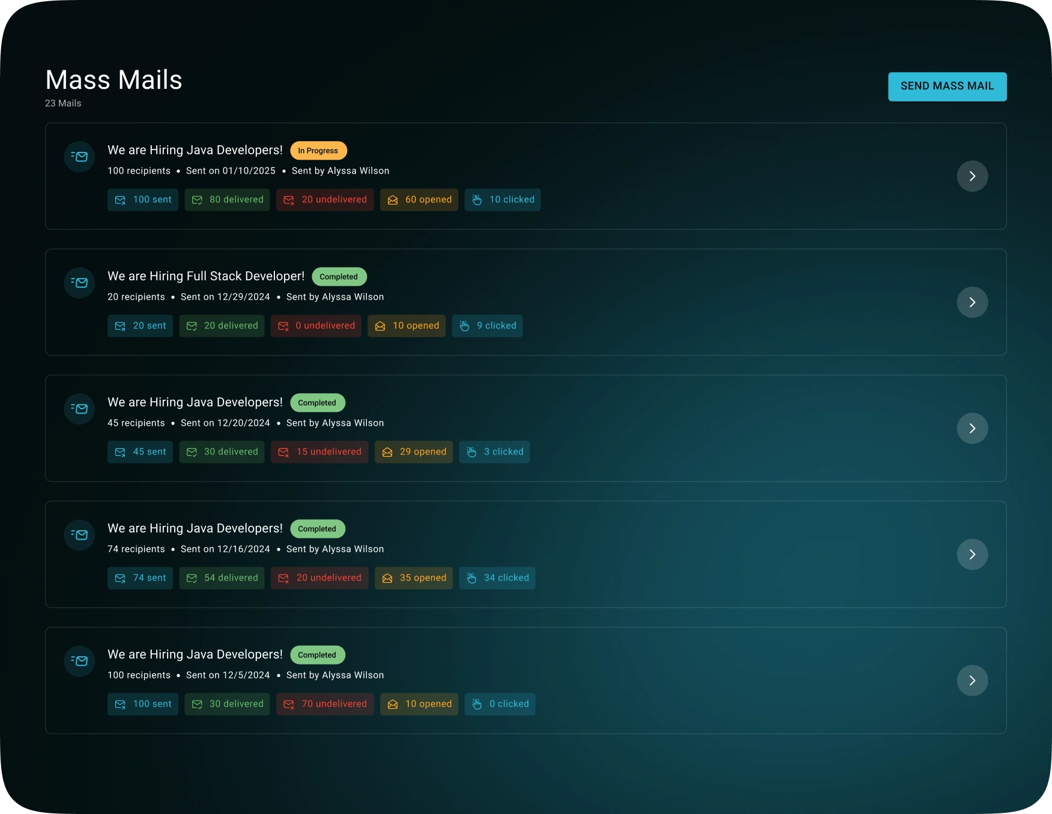Click '74 recipients' text

[x=136, y=549]
